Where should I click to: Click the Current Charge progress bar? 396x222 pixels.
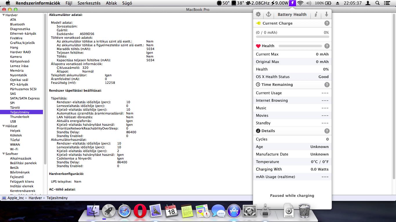293,37
